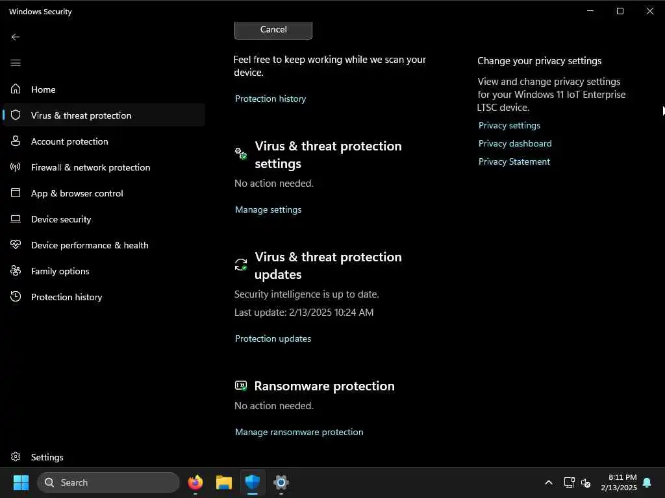Click the Settings gear icon in sidebar
665x498 pixels.
point(16,456)
